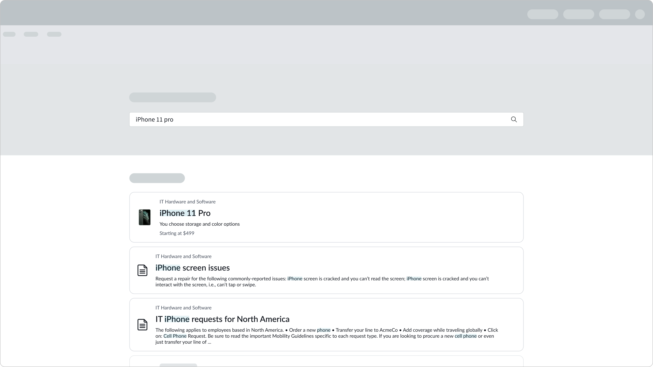Open IT iPhone requests for North America
Screen dimensions: 653x367
222,319
